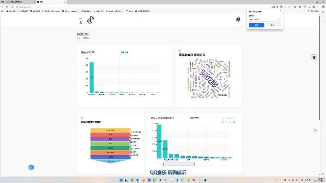The image size is (326, 183).
Task: Click the small round icon above the word cloud title
Action: (x=180, y=50)
